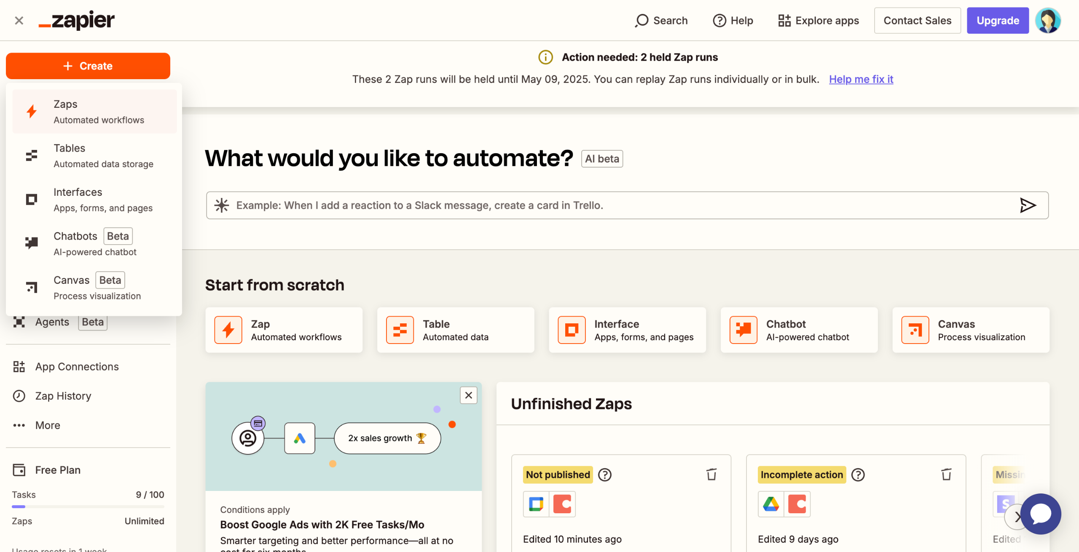Click the Tasks usage progress bar
Screen dimensions: 1079x552
88,507
